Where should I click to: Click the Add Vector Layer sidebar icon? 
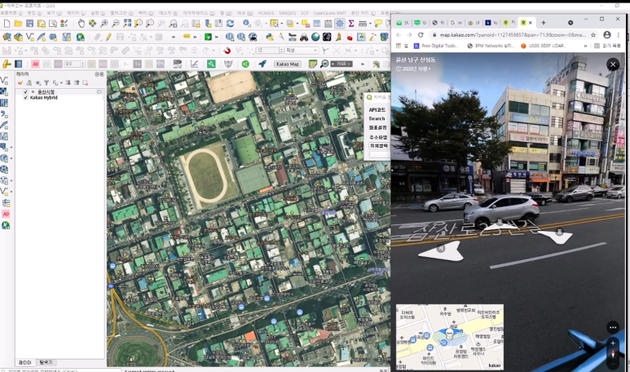[x=4, y=81]
